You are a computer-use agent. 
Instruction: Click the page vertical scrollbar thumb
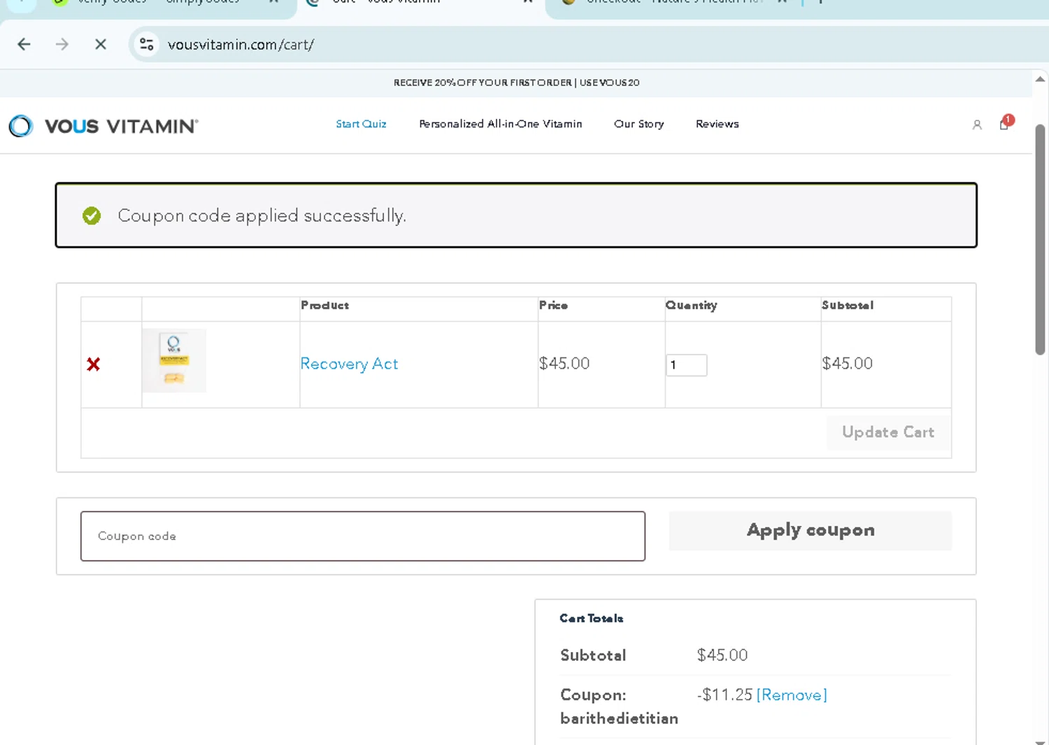coord(1040,240)
